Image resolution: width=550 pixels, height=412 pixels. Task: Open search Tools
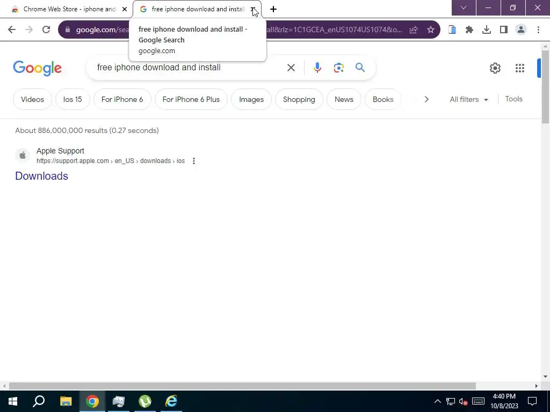(513, 99)
